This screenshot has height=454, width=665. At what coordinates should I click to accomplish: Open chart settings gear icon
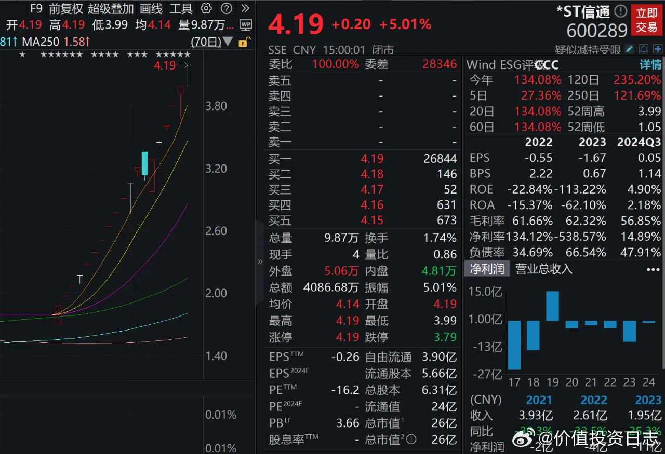coord(206,8)
